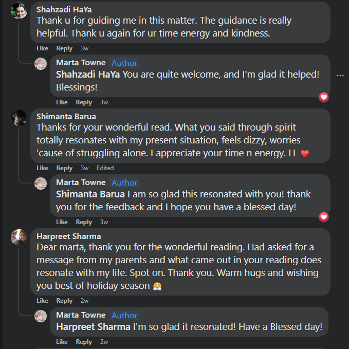Screen dimensions: 349x349
Task: Click heart reaction on reply to Shimanta
Action: [323, 217]
